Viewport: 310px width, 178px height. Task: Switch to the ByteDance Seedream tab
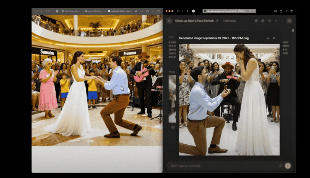pos(71,11)
